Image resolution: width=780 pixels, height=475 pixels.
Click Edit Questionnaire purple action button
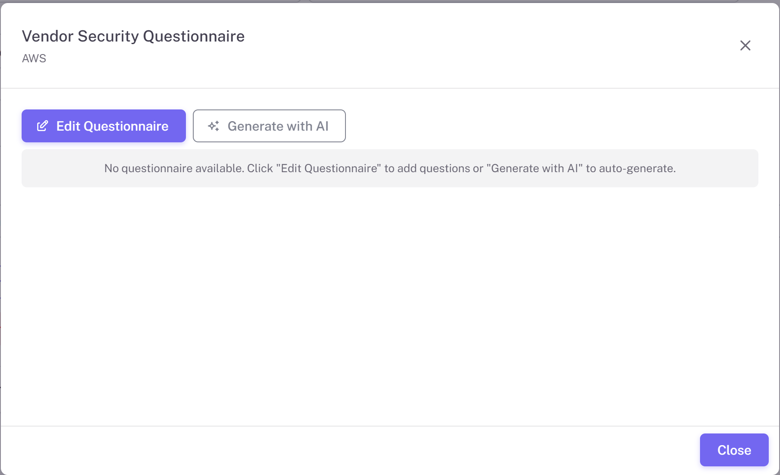pyautogui.click(x=103, y=126)
